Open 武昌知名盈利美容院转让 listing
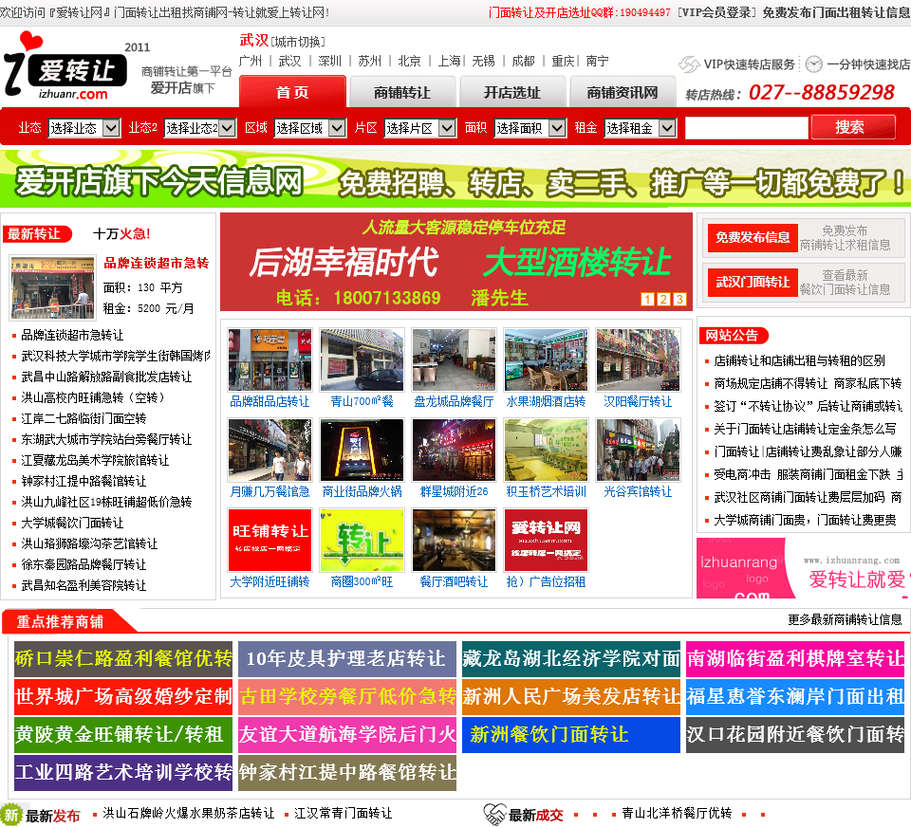This screenshot has width=911, height=828. click(x=84, y=585)
